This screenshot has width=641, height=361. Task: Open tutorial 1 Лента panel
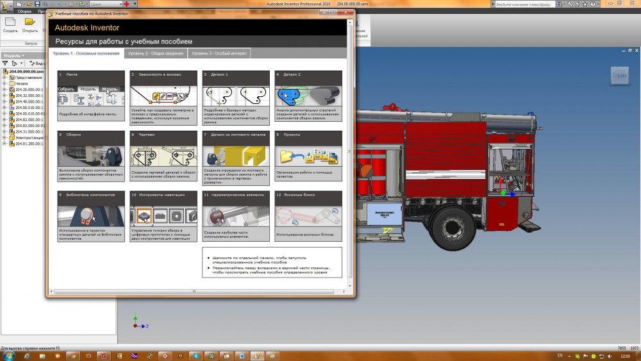[91, 96]
